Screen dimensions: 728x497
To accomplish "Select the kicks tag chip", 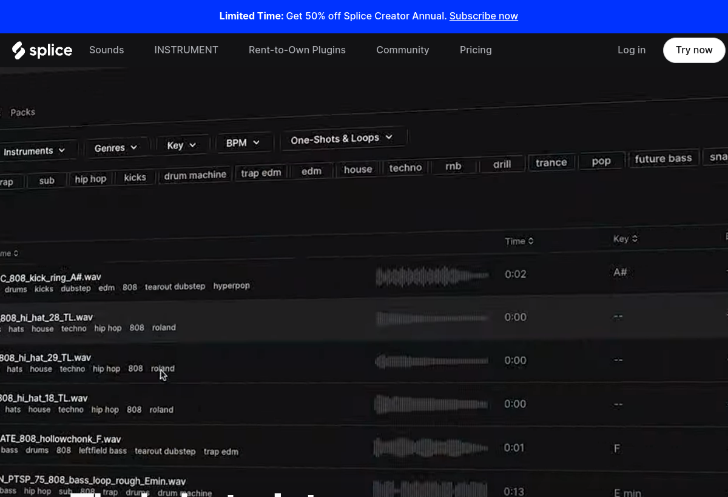I will 135,177.
